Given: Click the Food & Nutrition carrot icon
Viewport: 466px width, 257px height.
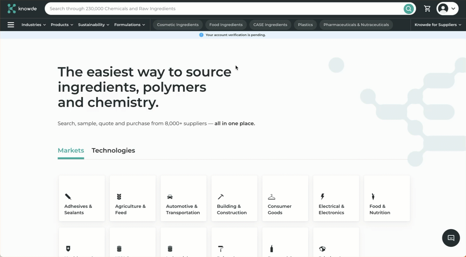Looking at the screenshot, I should [x=373, y=197].
